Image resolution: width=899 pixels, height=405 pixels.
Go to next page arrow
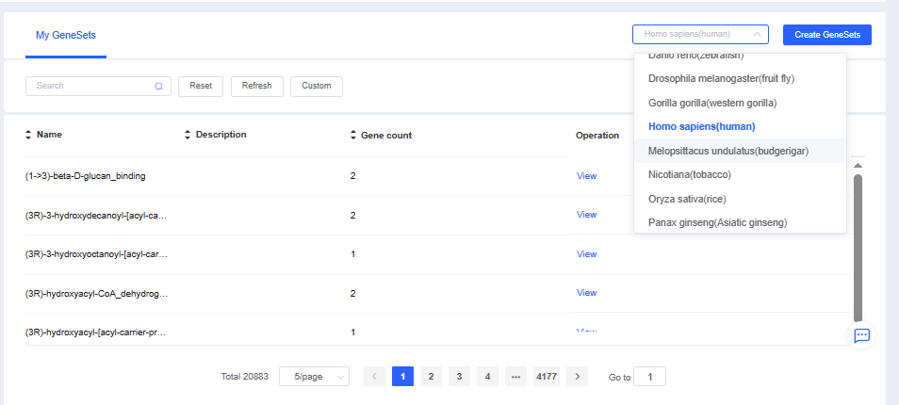[x=578, y=377]
